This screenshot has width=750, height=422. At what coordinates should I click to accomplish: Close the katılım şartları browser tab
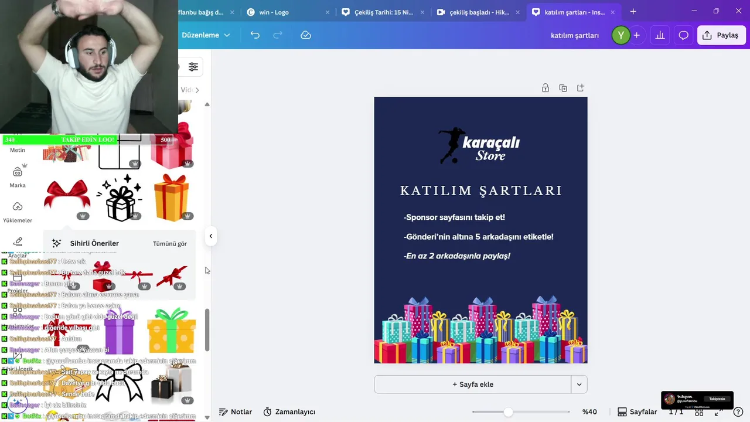click(613, 12)
